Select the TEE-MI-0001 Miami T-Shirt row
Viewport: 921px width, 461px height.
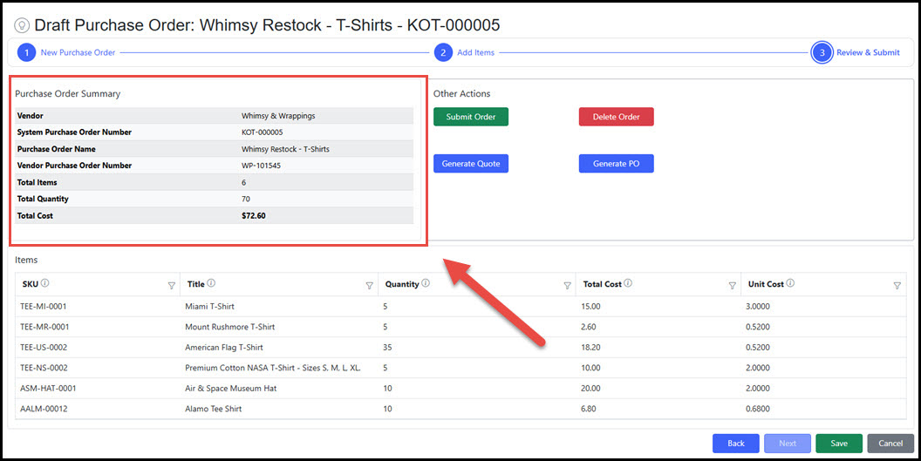[x=209, y=307]
